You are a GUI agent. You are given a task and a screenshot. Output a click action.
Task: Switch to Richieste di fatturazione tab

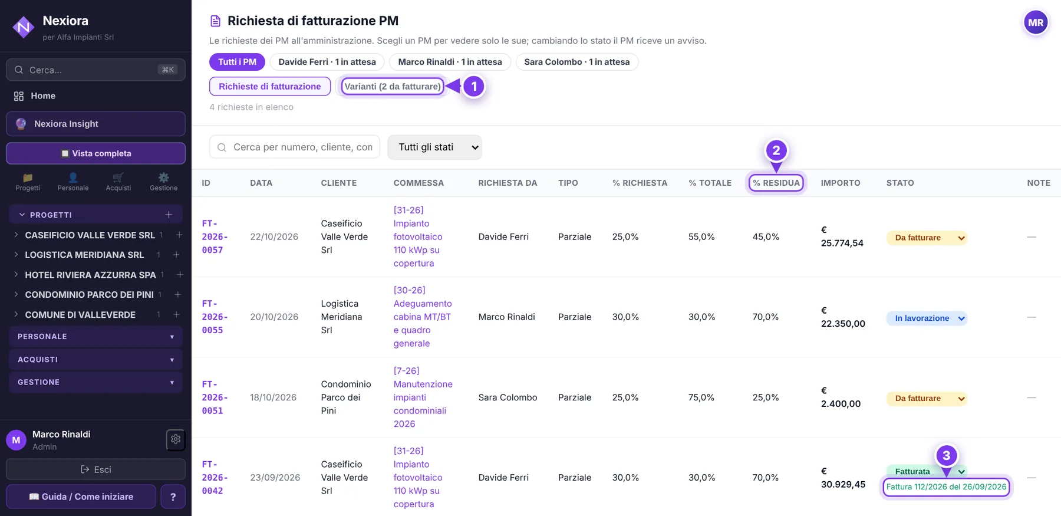270,86
